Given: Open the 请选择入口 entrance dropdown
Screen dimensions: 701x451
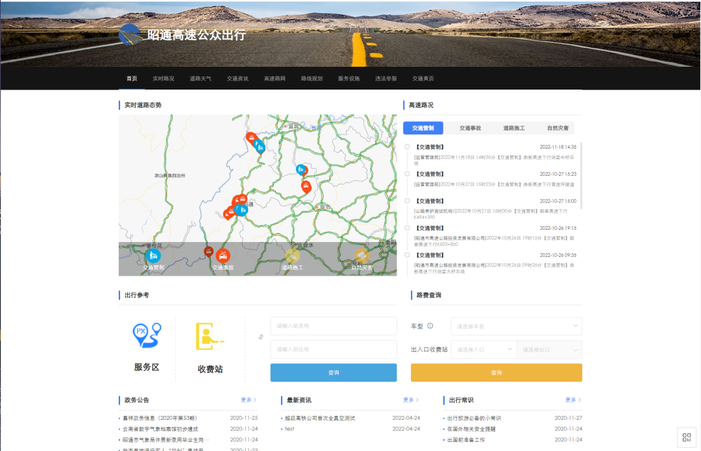Looking at the screenshot, I should pyautogui.click(x=484, y=349).
